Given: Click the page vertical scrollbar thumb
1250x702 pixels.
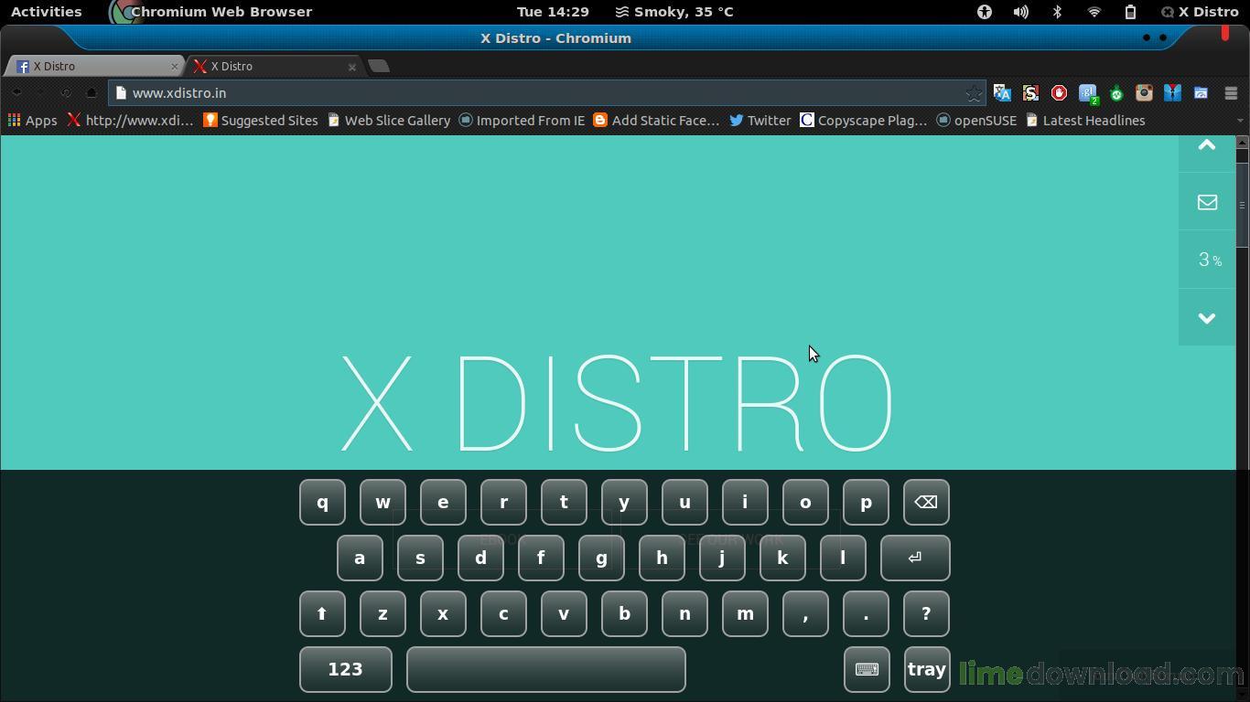Looking at the screenshot, I should click(x=1242, y=204).
